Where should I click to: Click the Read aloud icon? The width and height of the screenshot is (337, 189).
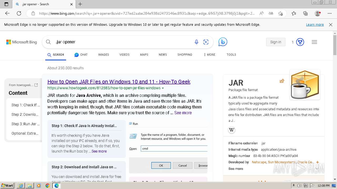coord(261,13)
